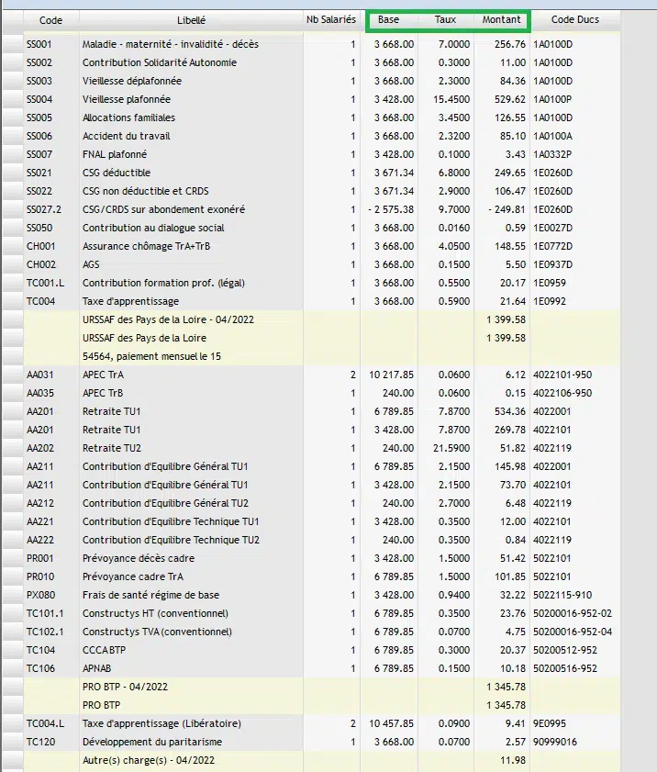Select the Base column header
The width and height of the screenshot is (657, 772).
[388, 19]
